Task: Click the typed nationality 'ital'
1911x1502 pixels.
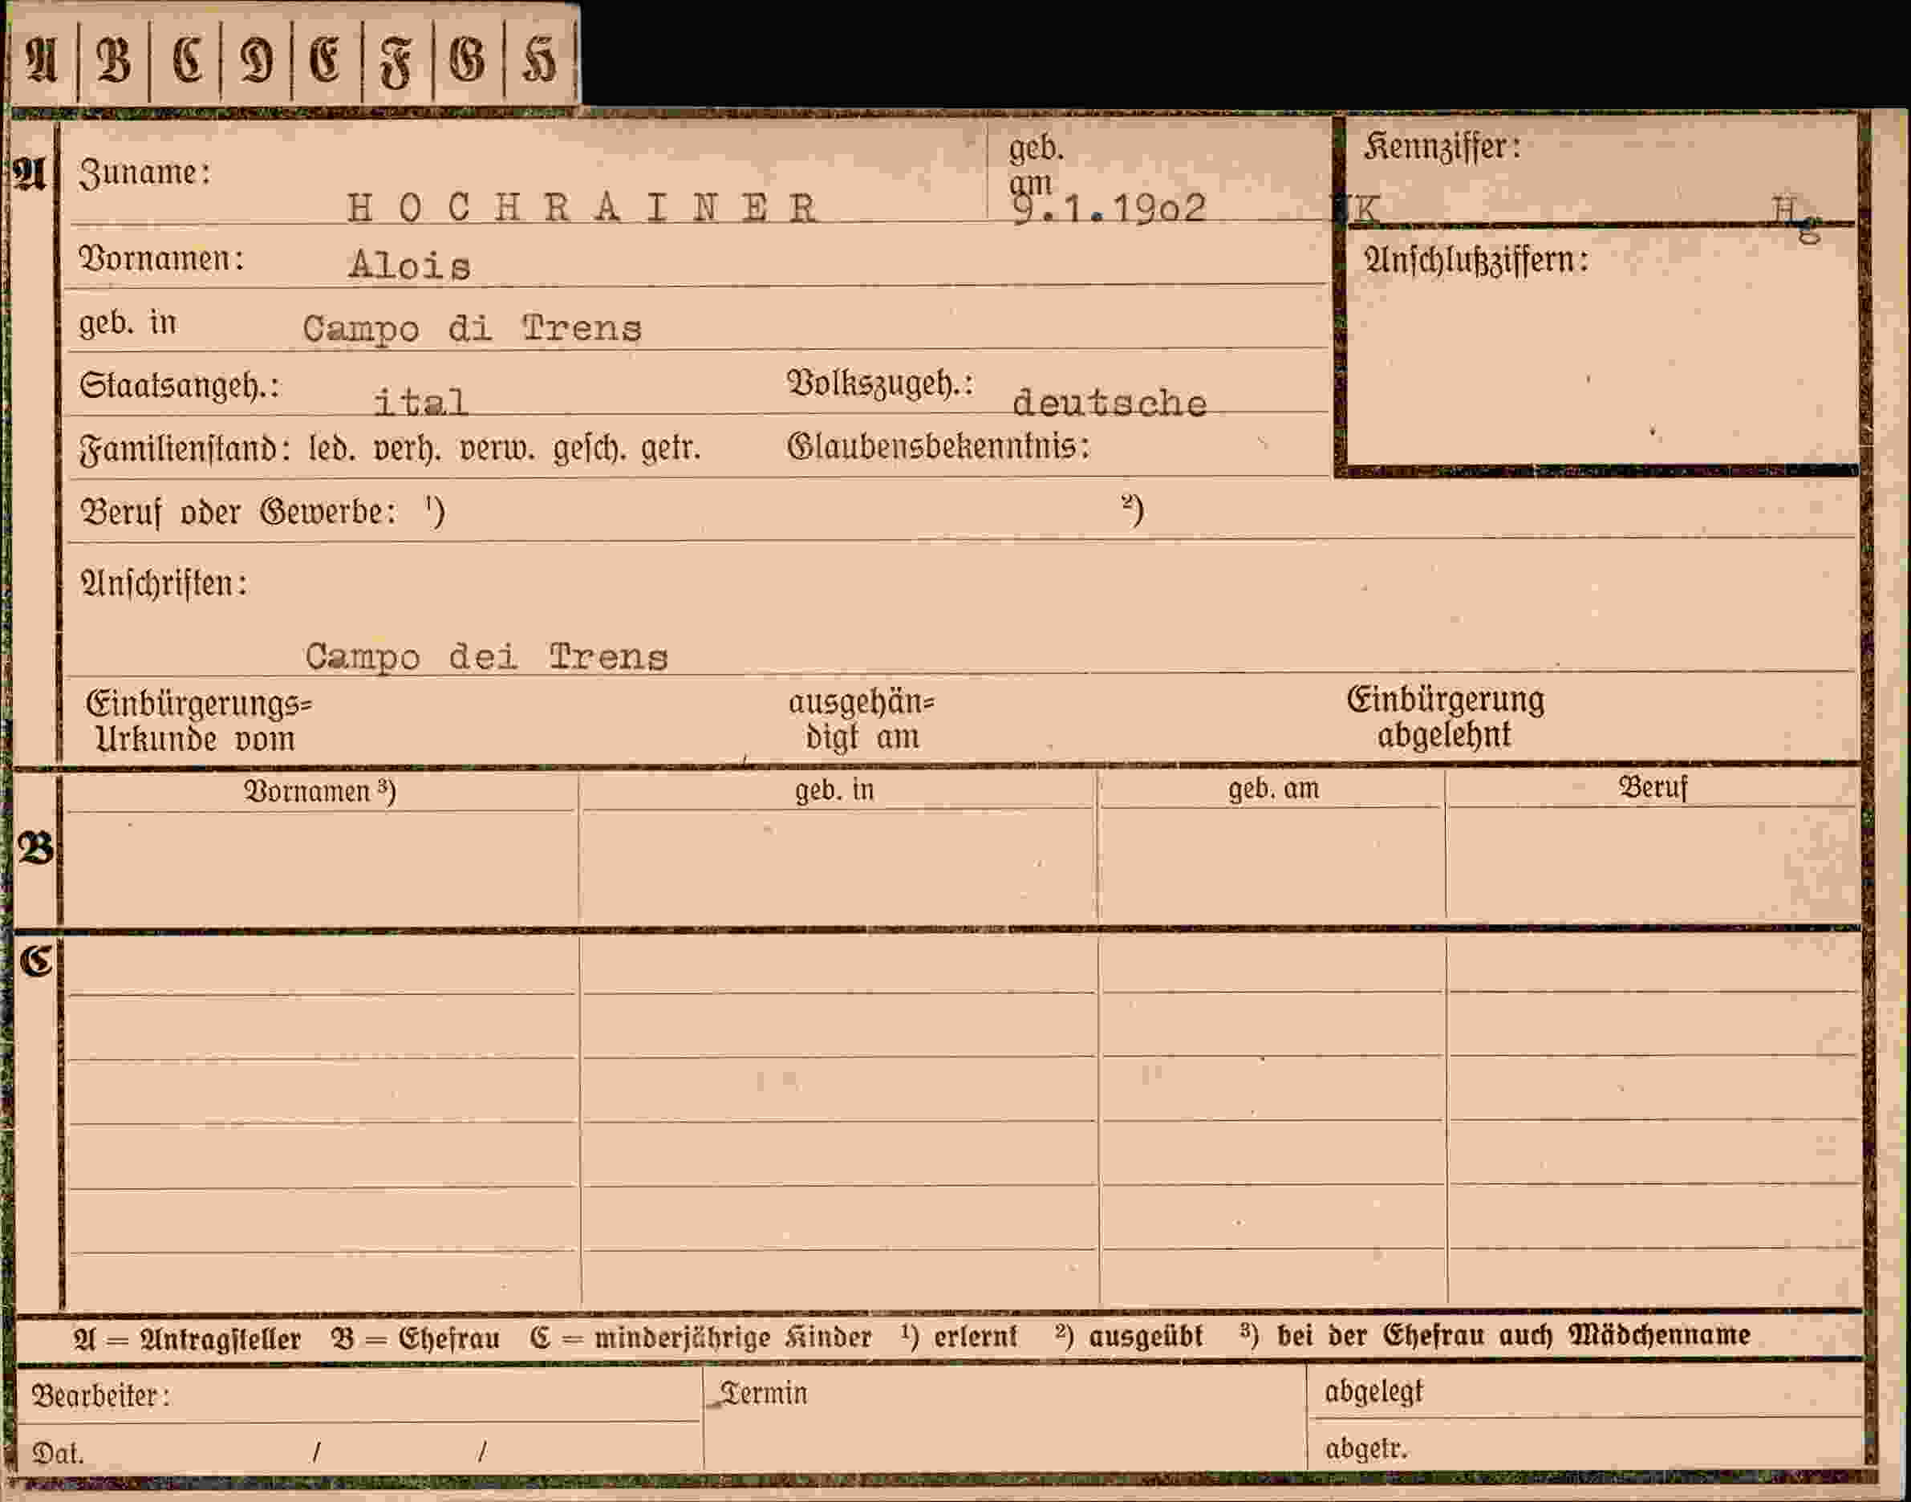Action: (420, 402)
